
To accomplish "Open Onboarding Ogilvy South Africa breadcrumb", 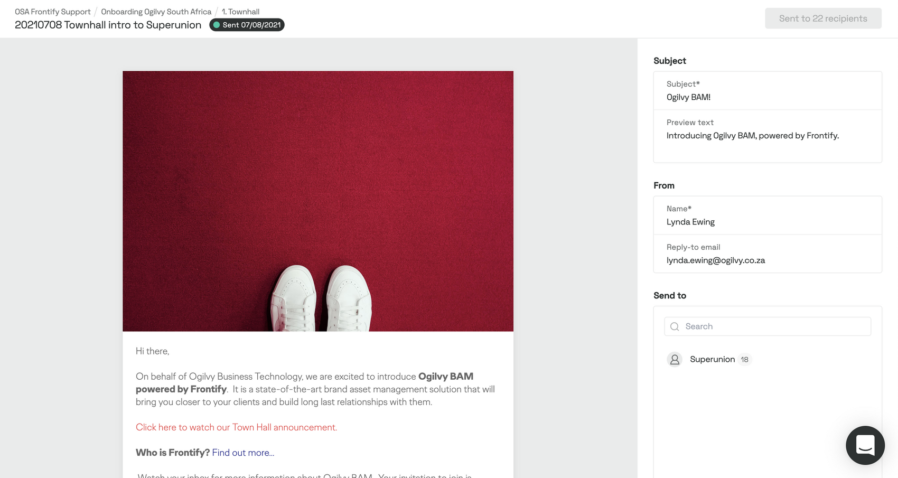I will pos(156,12).
